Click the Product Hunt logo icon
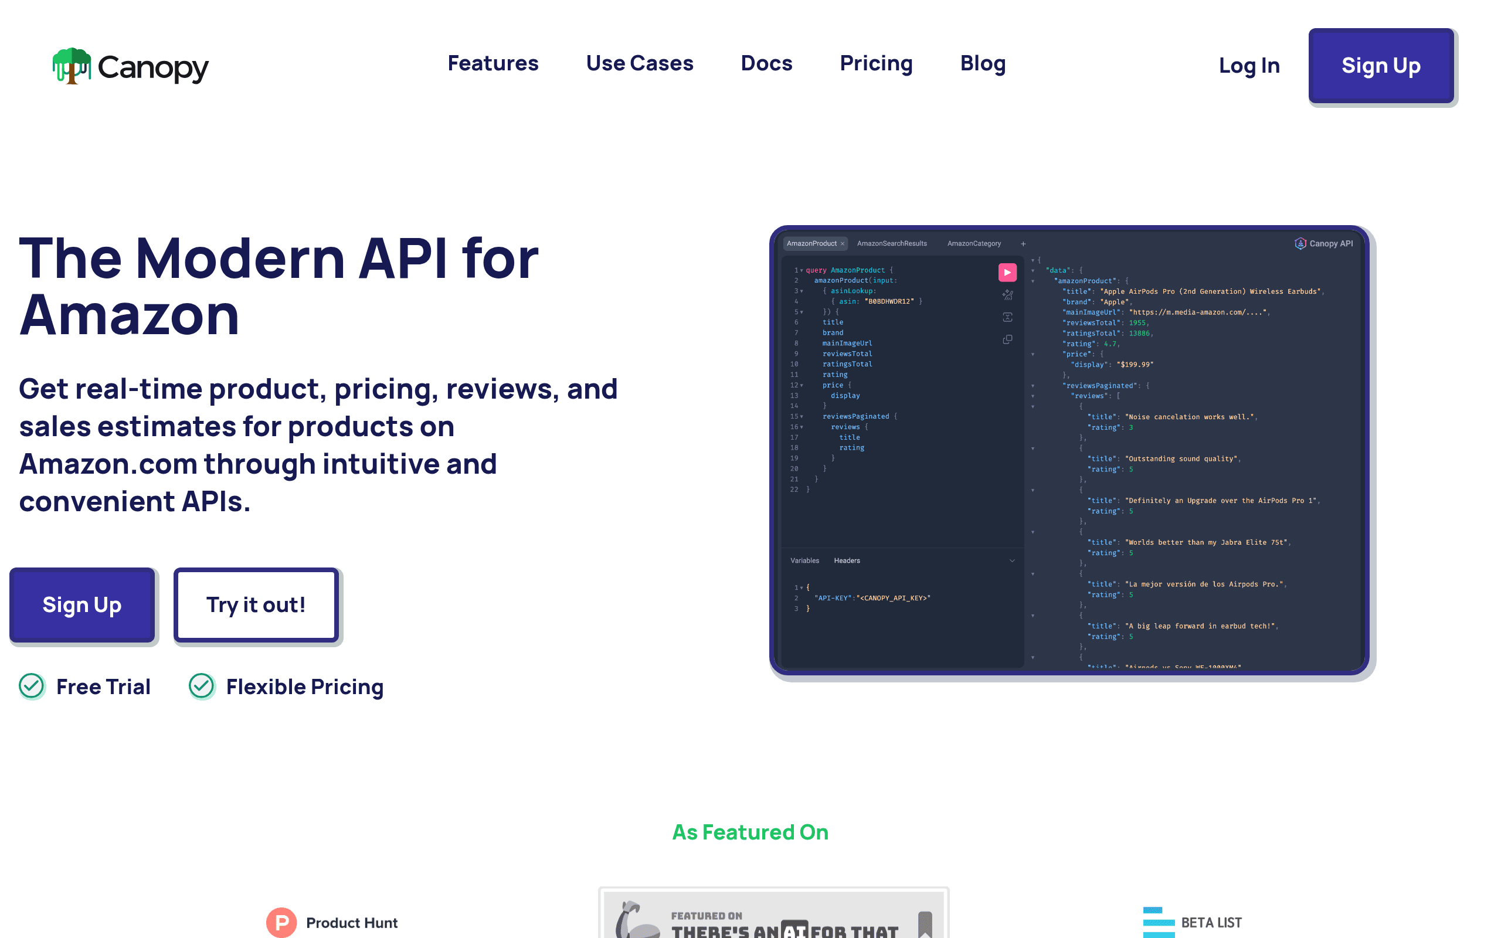 pyautogui.click(x=281, y=923)
